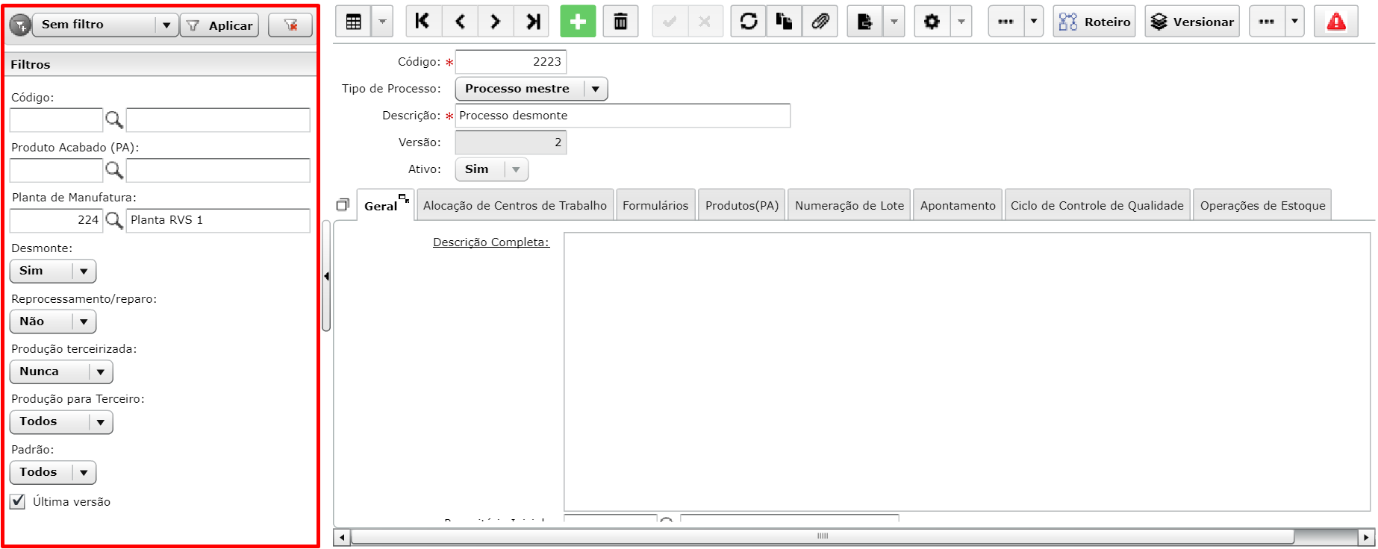This screenshot has height=549, width=1378.
Task: Expand the settings gear dropdown arrow
Action: tap(961, 22)
